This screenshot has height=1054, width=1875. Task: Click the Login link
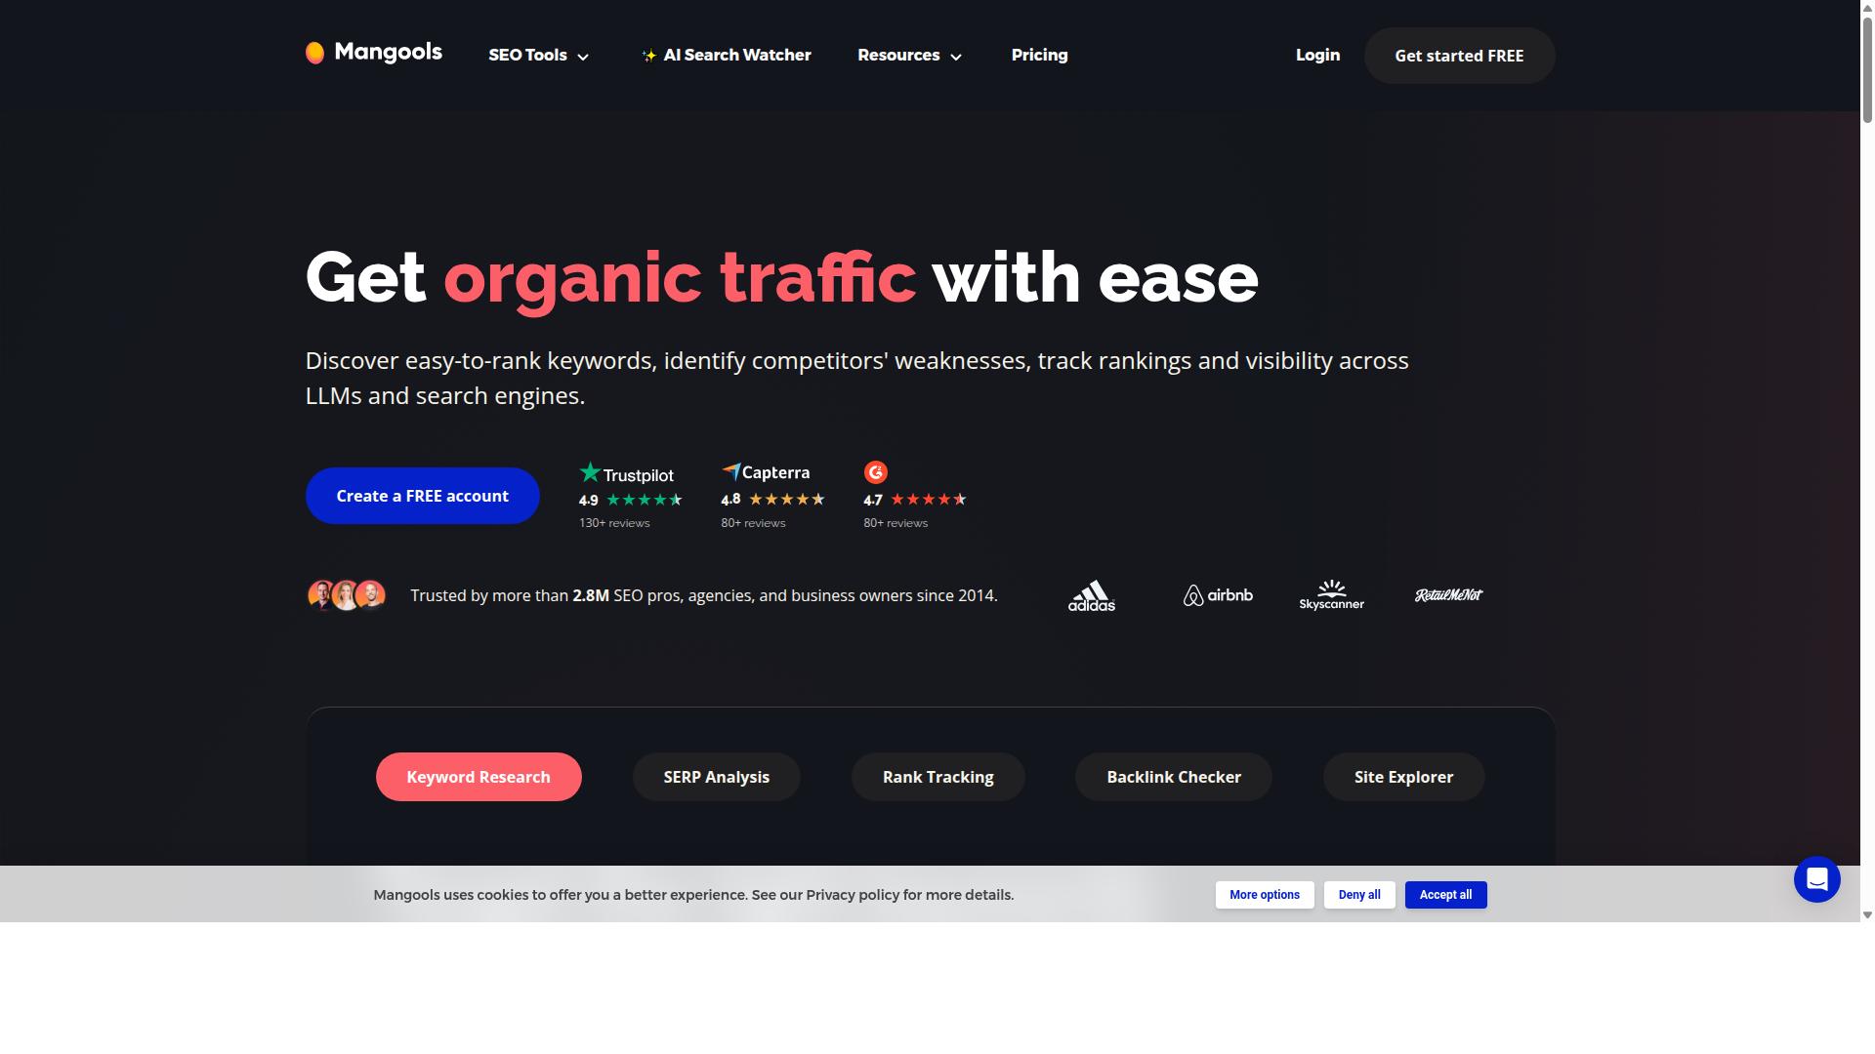pyautogui.click(x=1317, y=56)
